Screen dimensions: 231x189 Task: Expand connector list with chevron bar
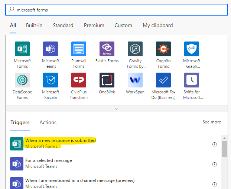click(117, 109)
